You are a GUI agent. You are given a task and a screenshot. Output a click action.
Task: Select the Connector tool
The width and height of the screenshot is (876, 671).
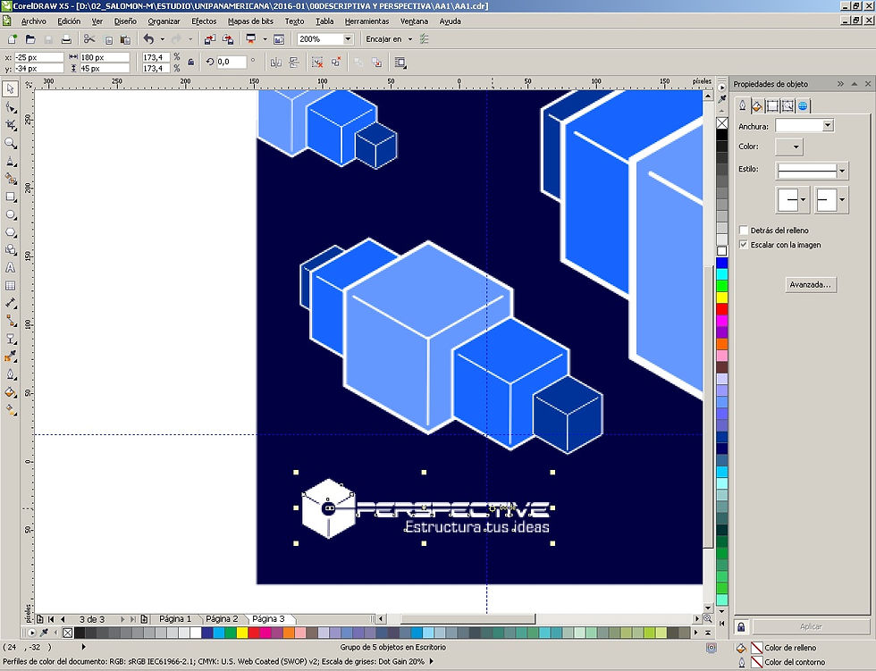(10, 321)
